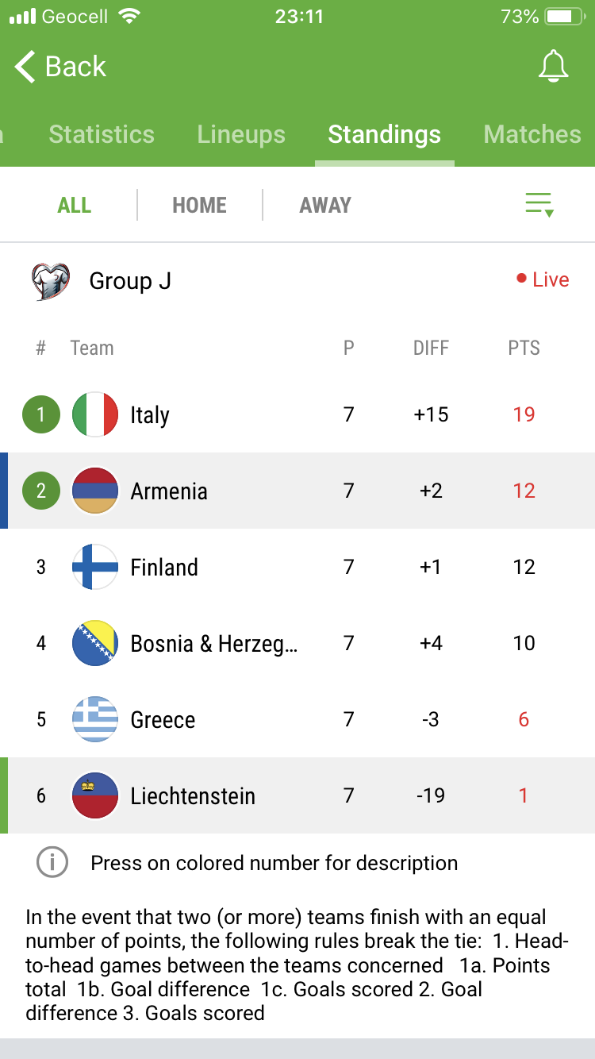
Task: Select the AWAY standings filter
Action: [x=325, y=206]
